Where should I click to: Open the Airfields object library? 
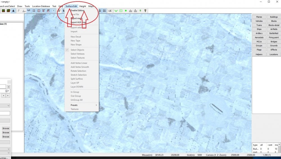(x=273, y=29)
